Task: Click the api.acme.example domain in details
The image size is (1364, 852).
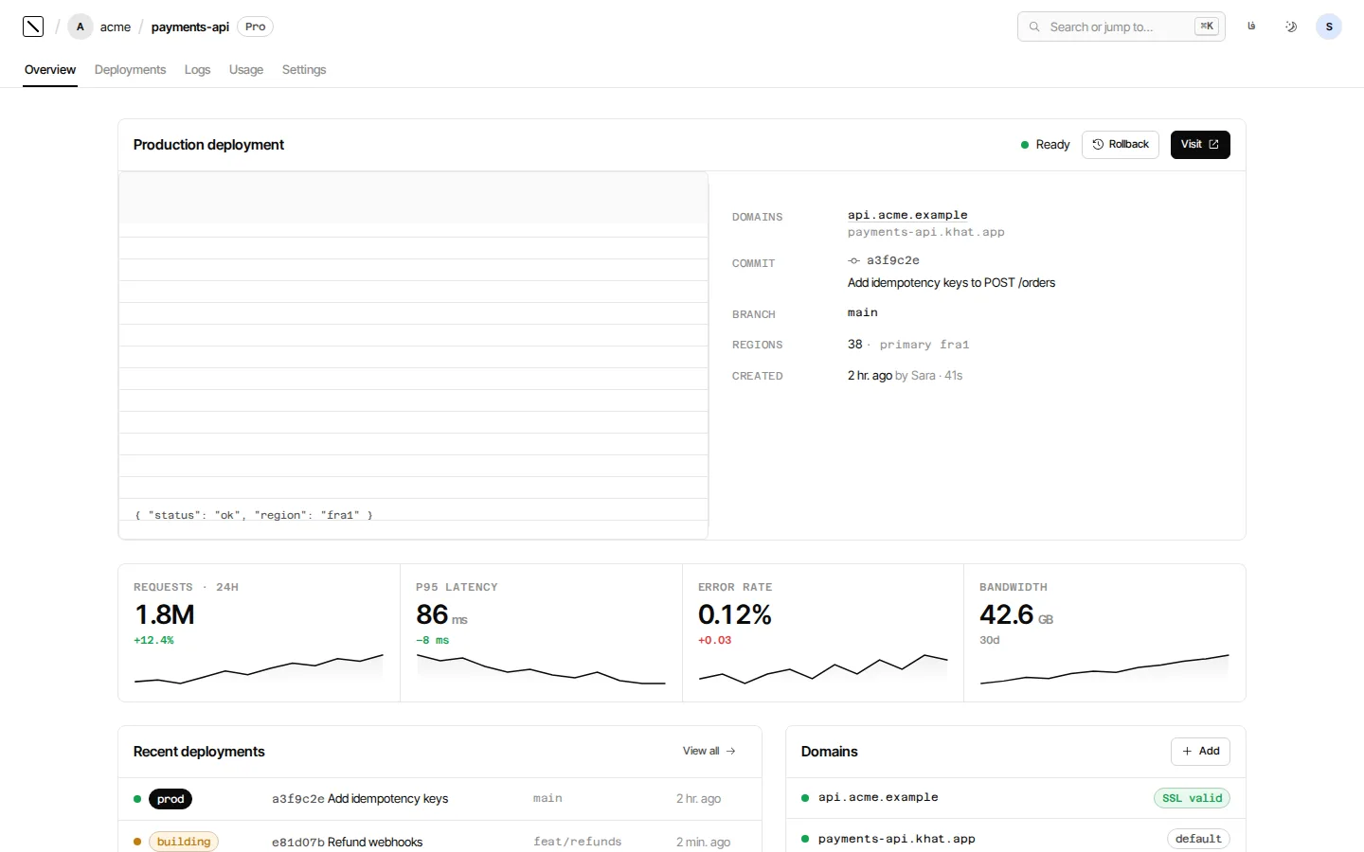Action: point(907,215)
